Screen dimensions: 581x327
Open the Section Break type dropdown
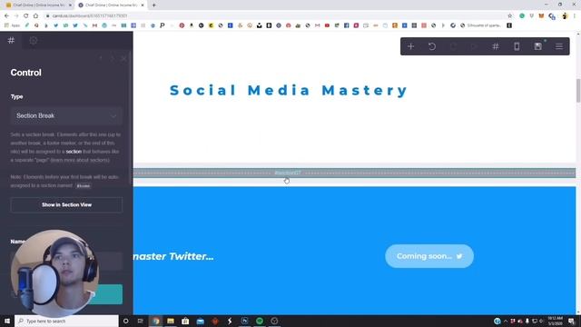(66, 115)
